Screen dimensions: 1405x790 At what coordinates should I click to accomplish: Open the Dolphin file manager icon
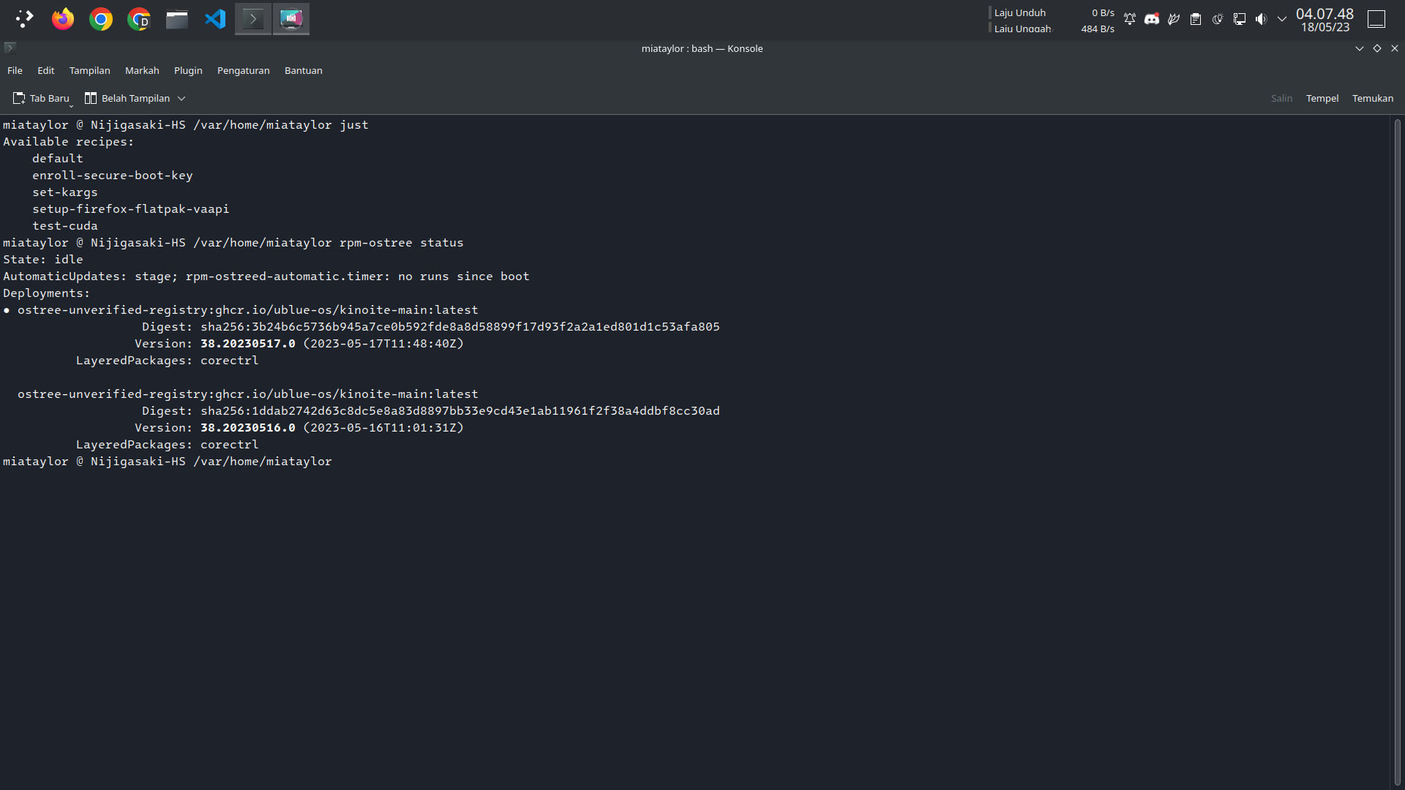coord(176,19)
